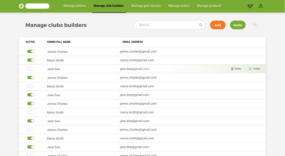Open Profile icon on highlighted Jane Doe row
Image resolution: width=285 pixels, height=156 pixels.
coord(250,69)
